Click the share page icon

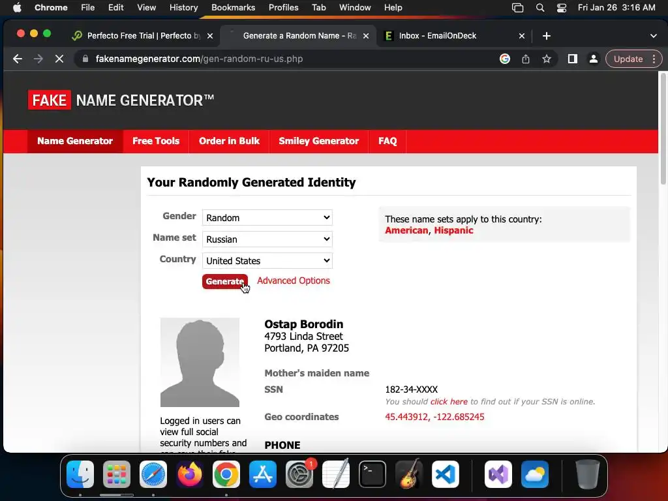coord(526,59)
